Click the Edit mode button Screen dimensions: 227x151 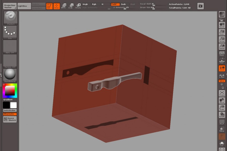pyautogui.click(x=49, y=6)
